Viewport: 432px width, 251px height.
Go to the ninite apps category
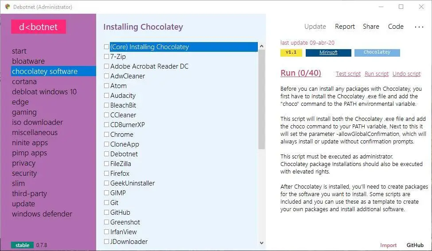pyautogui.click(x=30, y=143)
